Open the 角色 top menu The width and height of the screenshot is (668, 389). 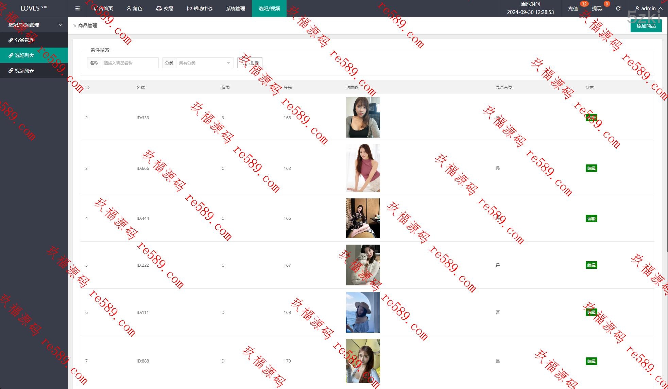(134, 8)
